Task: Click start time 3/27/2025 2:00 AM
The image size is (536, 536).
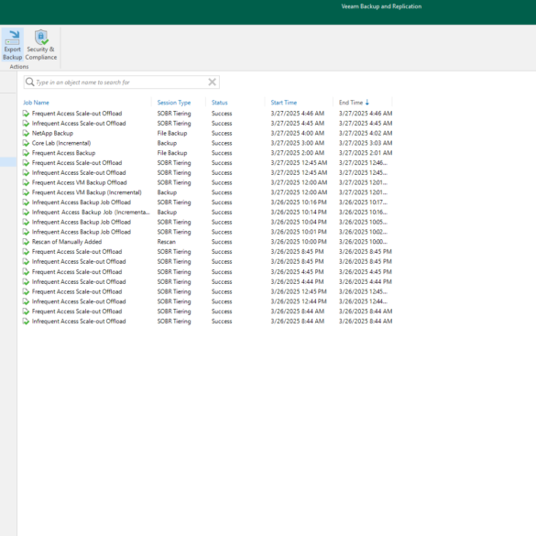Action: click(x=298, y=153)
